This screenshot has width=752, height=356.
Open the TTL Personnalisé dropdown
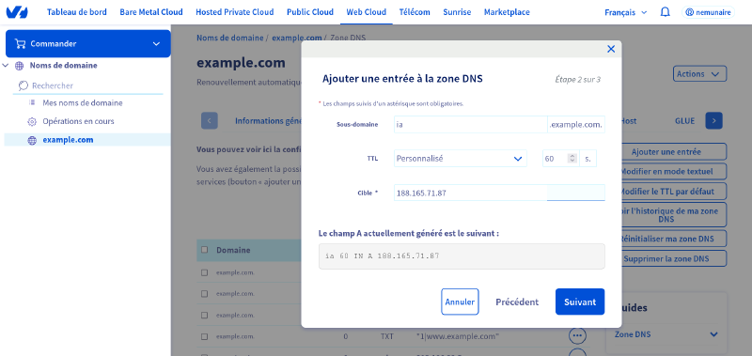pyautogui.click(x=461, y=158)
